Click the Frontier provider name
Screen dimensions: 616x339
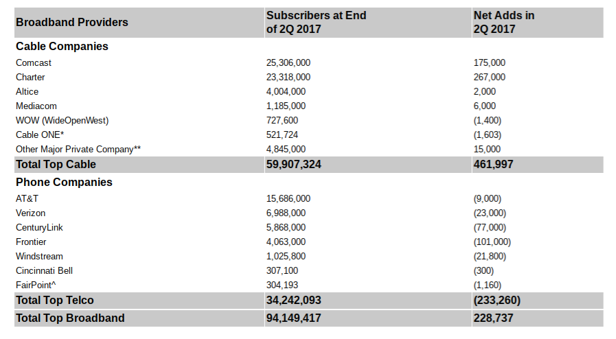(x=31, y=242)
